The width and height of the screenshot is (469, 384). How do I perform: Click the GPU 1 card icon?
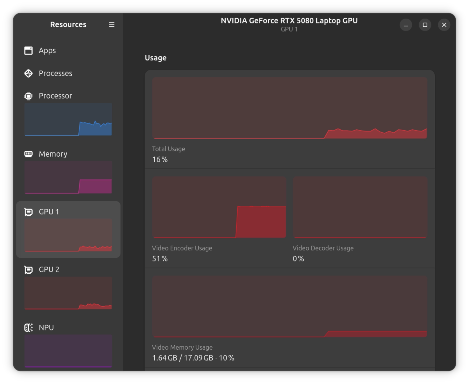point(28,212)
